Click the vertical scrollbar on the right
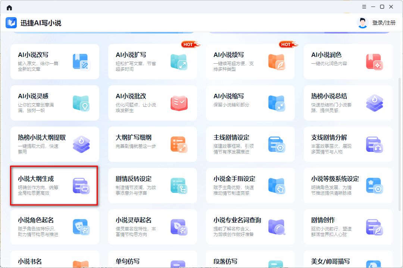403x268 pixels. pyautogui.click(x=399, y=144)
